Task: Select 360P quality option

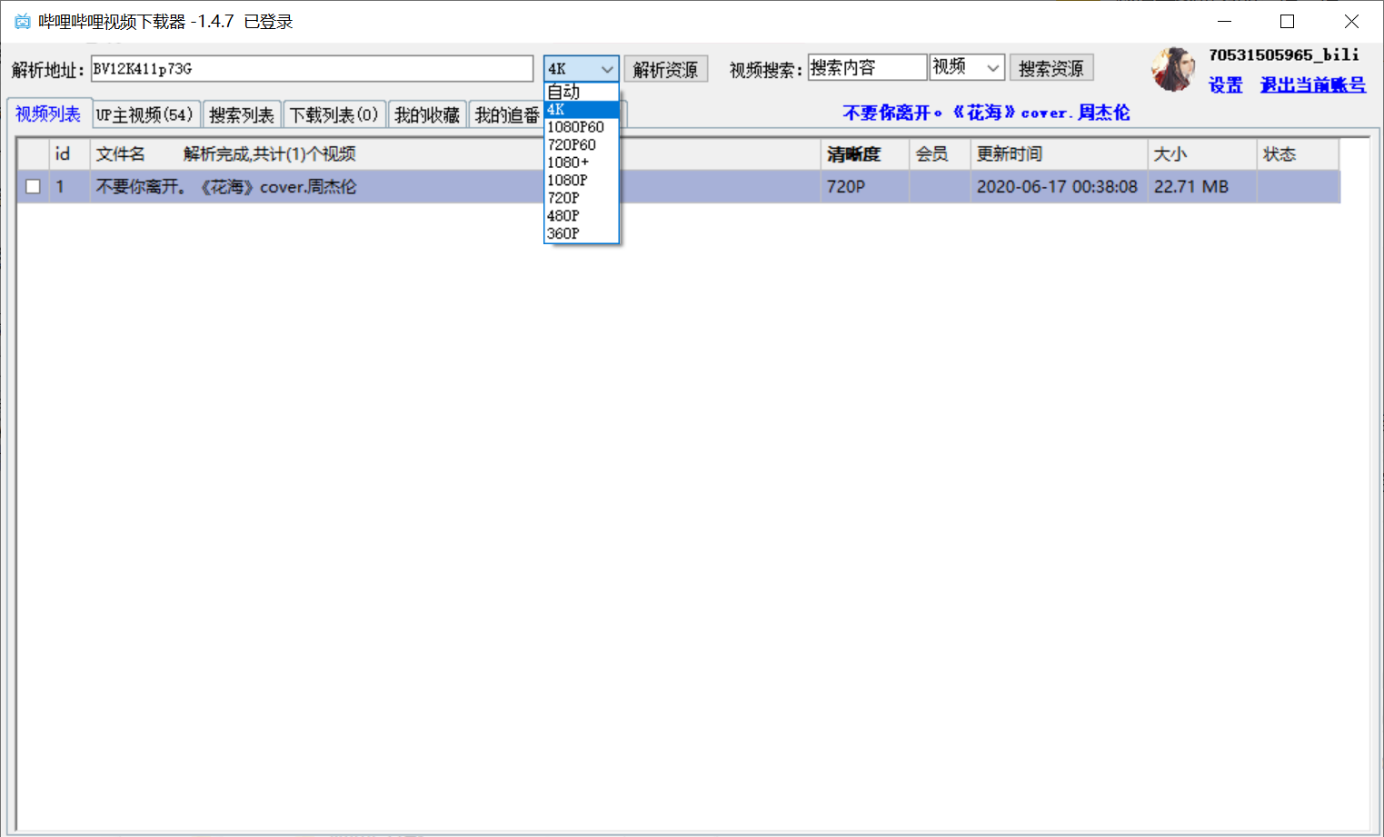Action: 582,233
